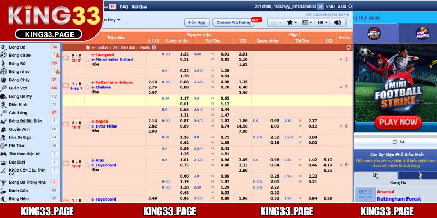Click the e-Liverpool team name
The height and width of the screenshot is (218, 437).
pyautogui.click(x=103, y=55)
